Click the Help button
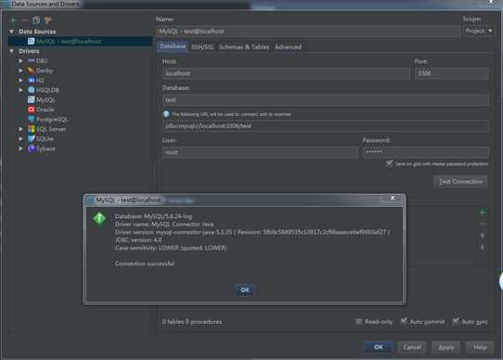The height and width of the screenshot is (360, 503). tap(480, 347)
